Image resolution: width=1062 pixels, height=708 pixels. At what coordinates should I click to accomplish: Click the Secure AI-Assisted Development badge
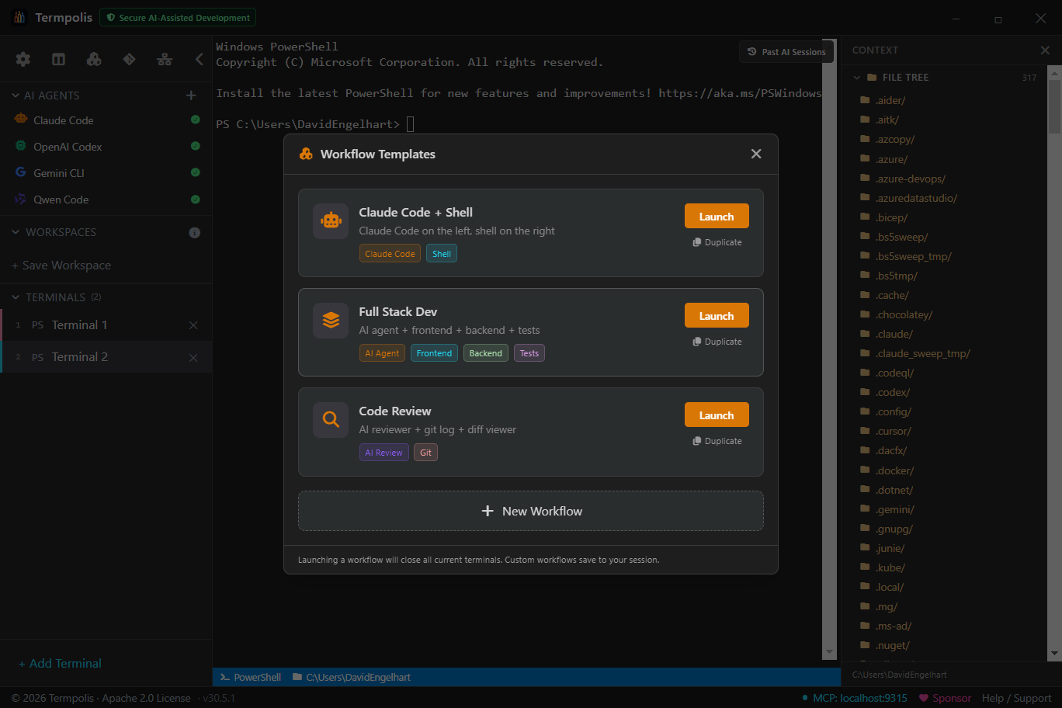(178, 17)
